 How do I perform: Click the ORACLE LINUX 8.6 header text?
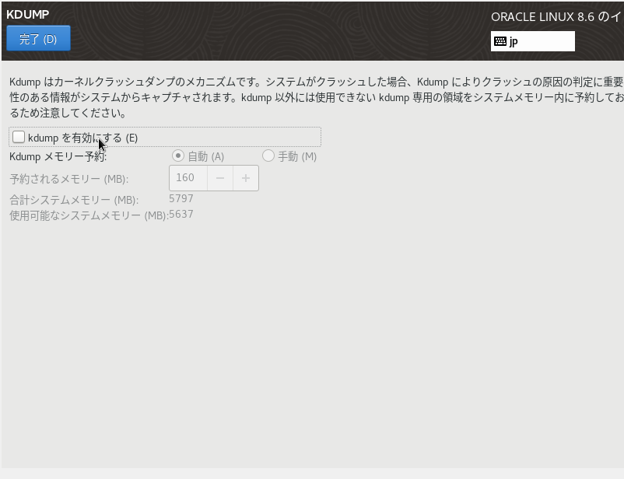click(x=556, y=16)
